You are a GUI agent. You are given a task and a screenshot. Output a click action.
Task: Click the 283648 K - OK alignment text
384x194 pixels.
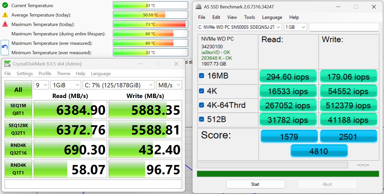(217, 58)
